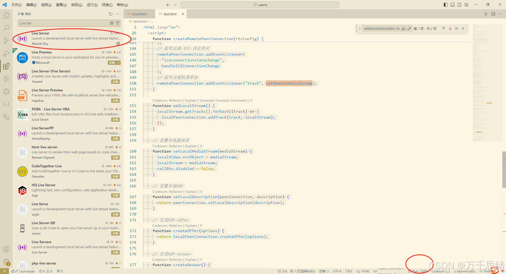Open Live Preview install dropdown arrow

coord(119,63)
